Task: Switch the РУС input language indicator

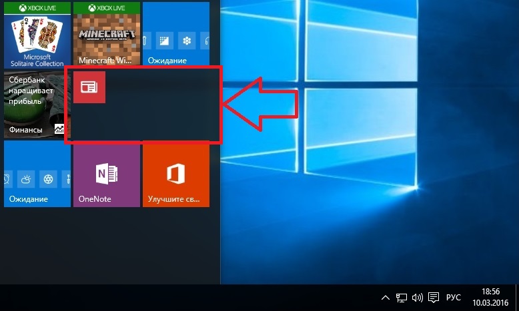Action: 453,298
